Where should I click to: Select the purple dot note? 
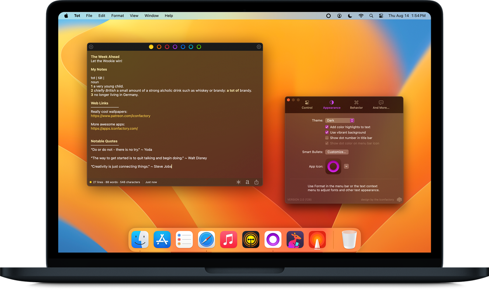point(175,47)
